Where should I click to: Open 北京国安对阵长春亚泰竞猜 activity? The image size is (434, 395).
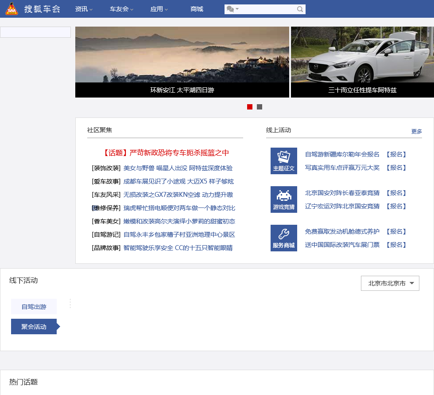[342, 193]
